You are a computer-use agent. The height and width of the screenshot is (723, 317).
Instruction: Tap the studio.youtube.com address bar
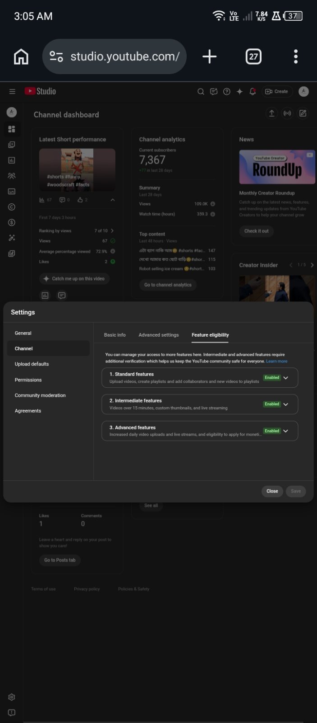click(x=114, y=56)
